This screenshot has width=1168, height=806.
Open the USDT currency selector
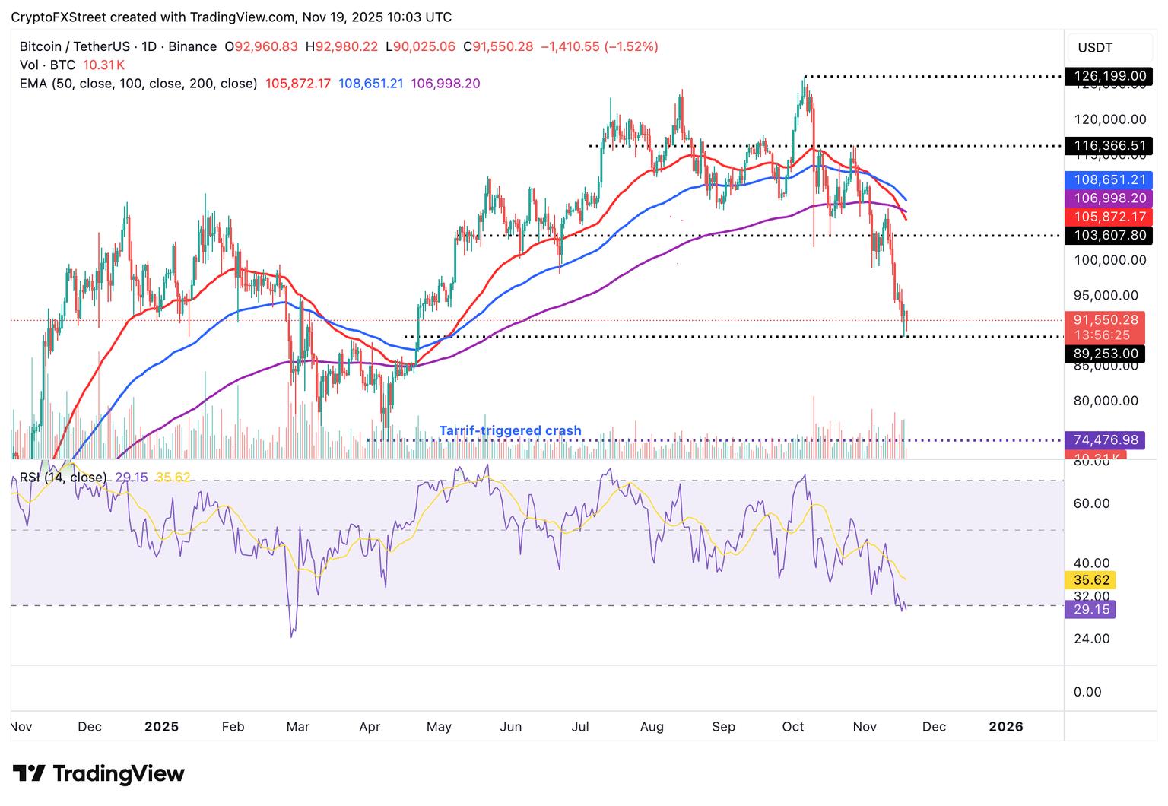(1094, 47)
